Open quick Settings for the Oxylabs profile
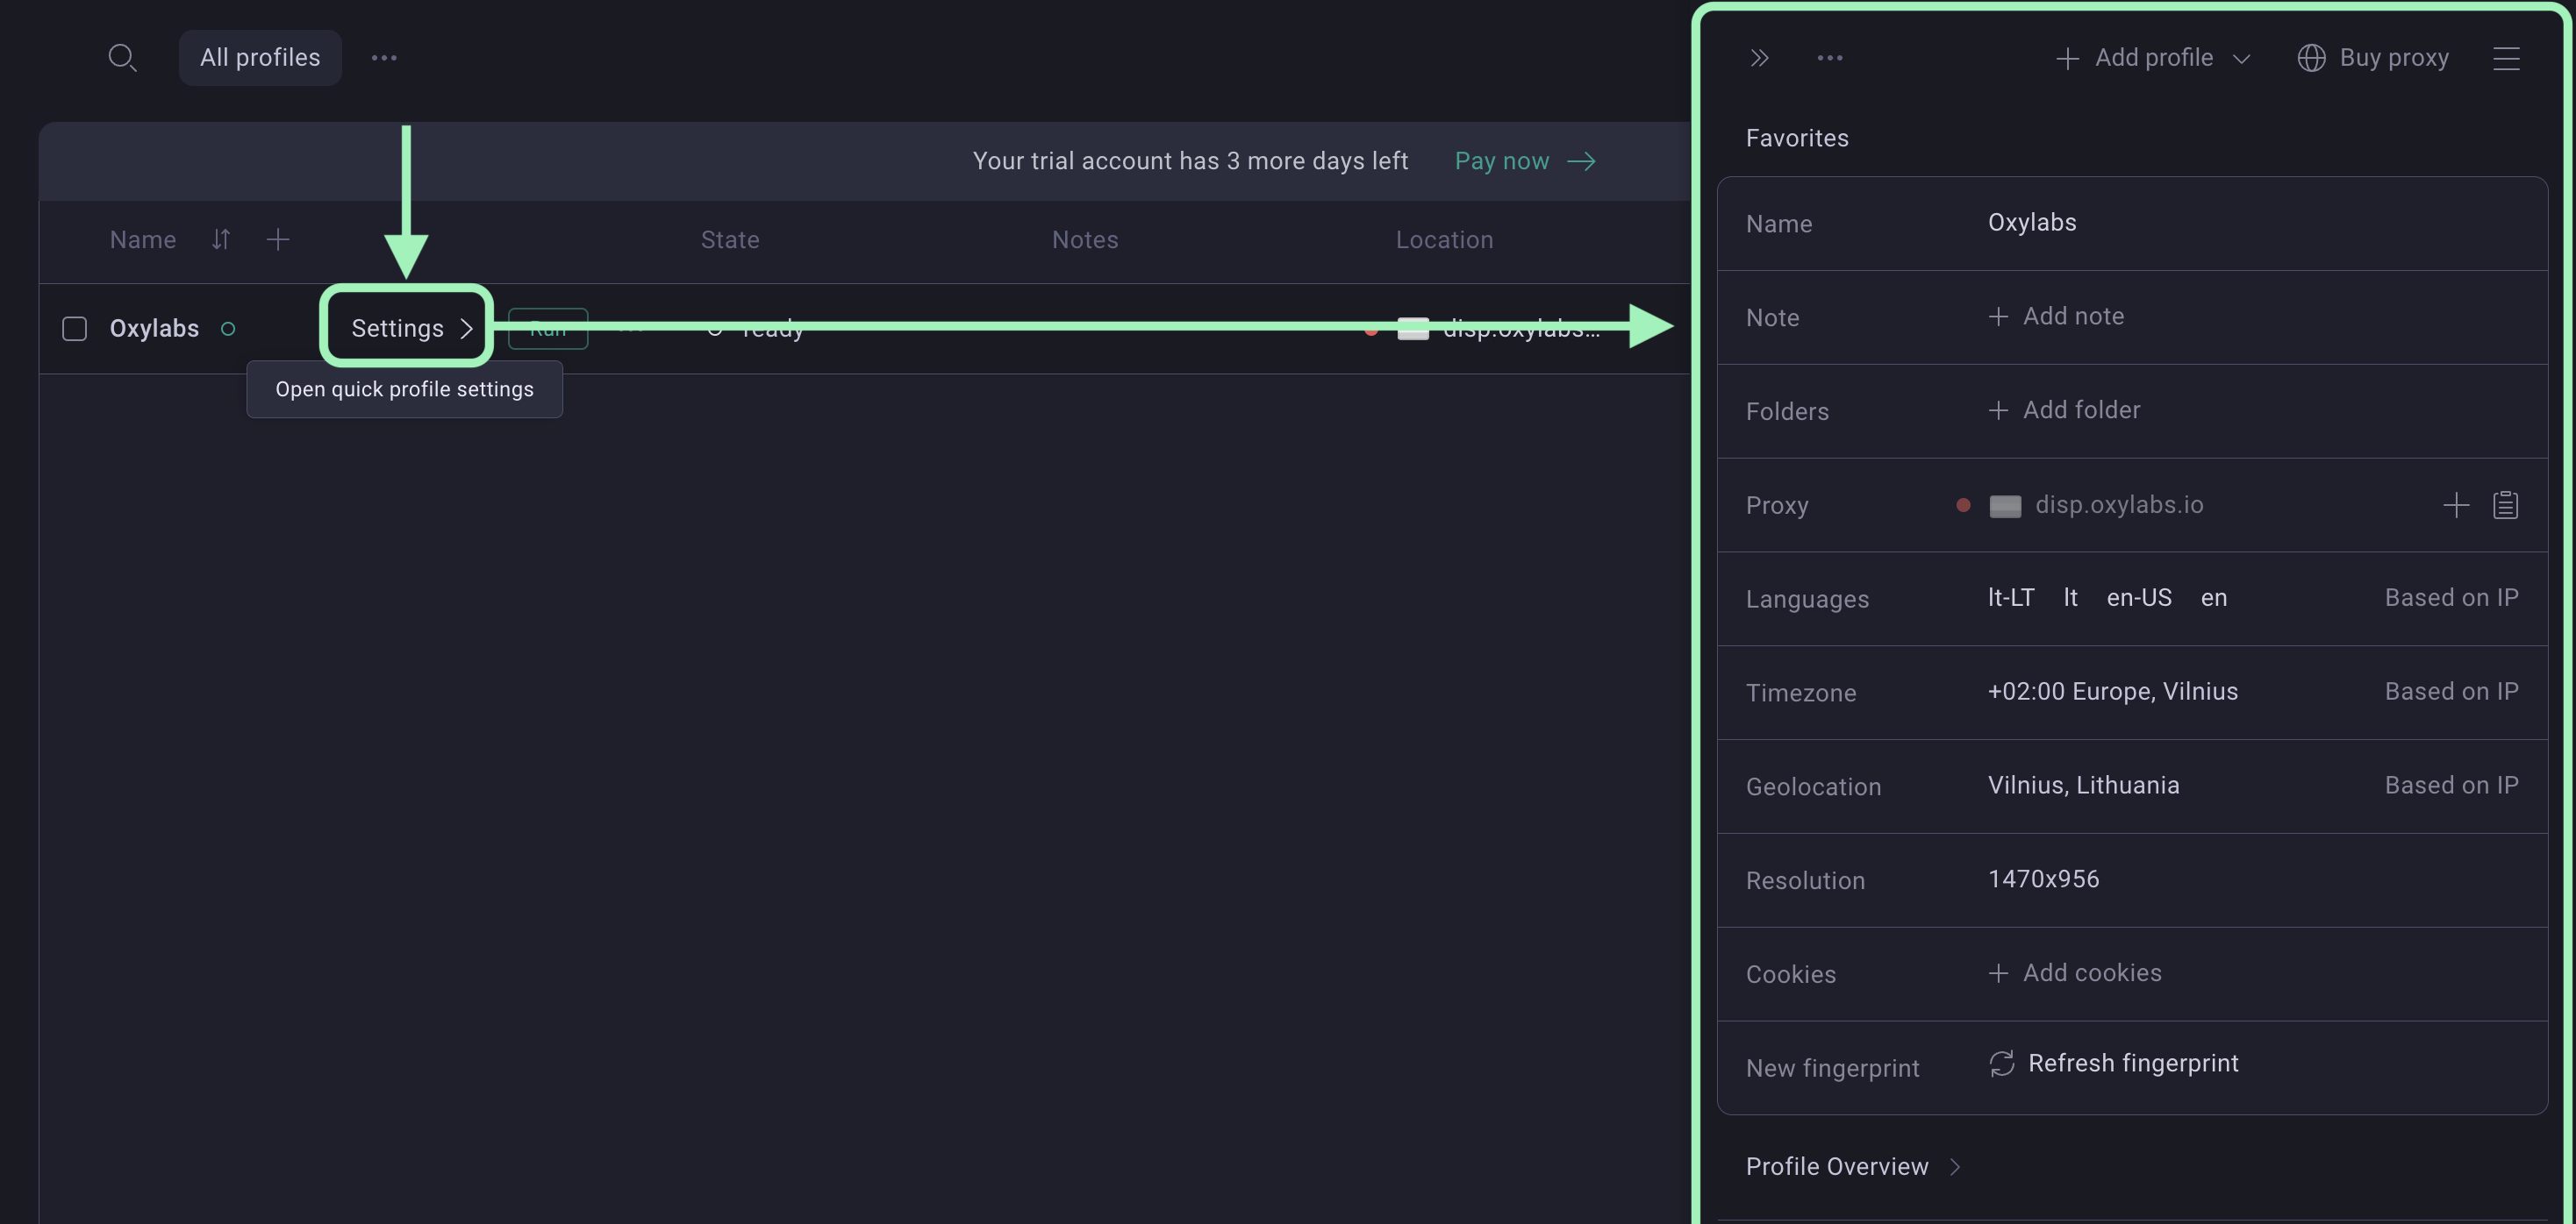2576x1224 pixels. point(409,328)
